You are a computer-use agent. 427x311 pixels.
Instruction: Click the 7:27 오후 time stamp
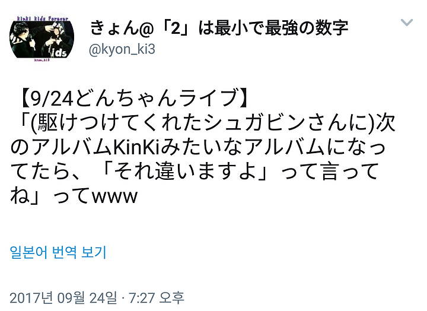pyautogui.click(x=157, y=297)
